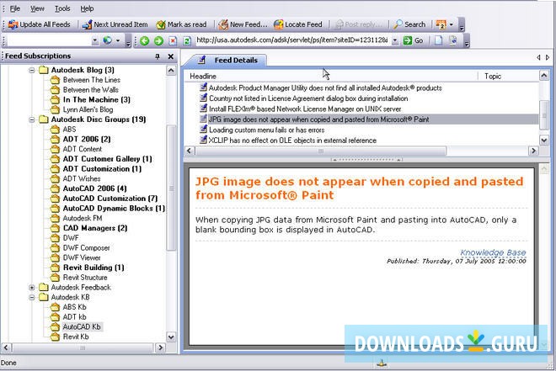Open headline 'Loading custom menu fails or has errors'
Viewport: 556px width, 371px height.
tap(267, 130)
